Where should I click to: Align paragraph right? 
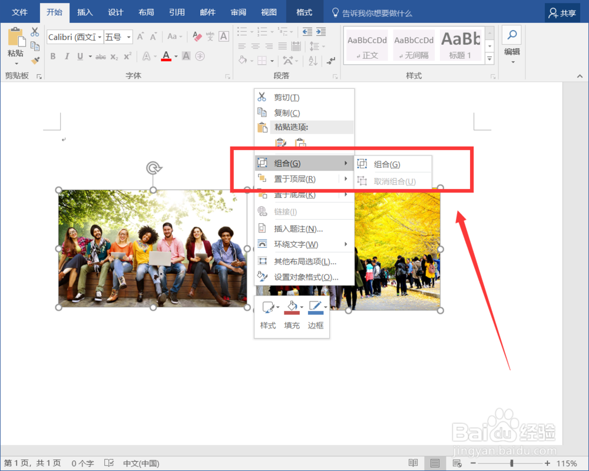[269, 46]
